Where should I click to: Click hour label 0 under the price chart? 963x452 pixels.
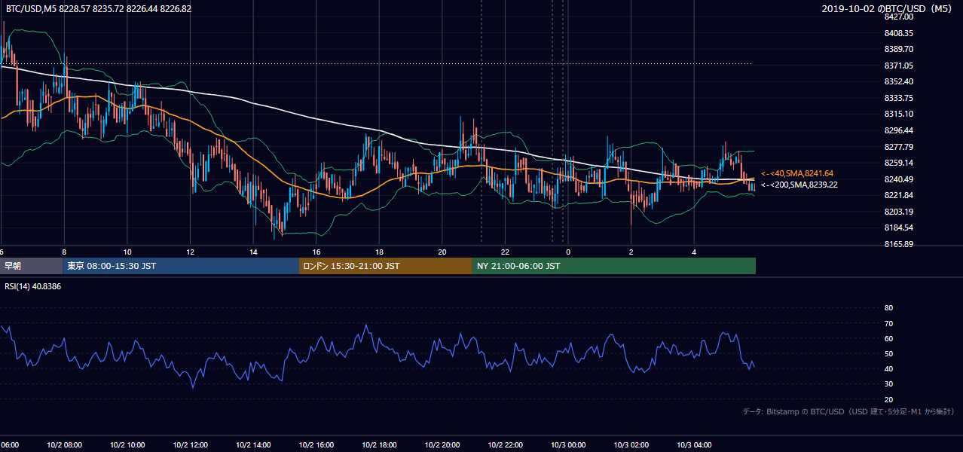pyautogui.click(x=568, y=252)
